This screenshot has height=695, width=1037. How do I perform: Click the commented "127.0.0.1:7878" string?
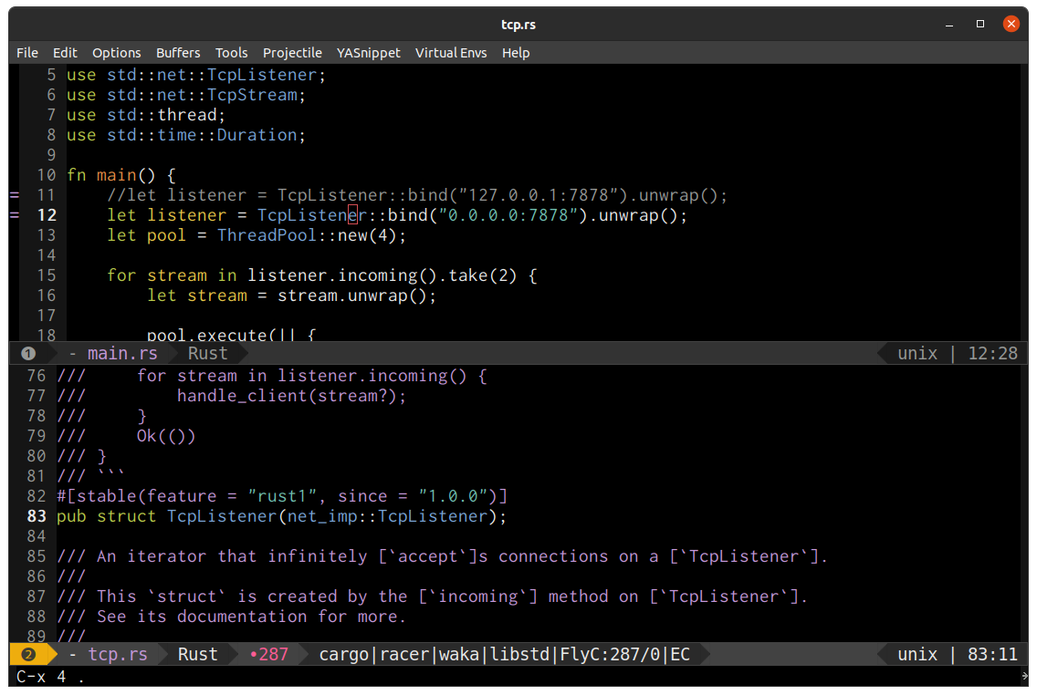tap(539, 195)
